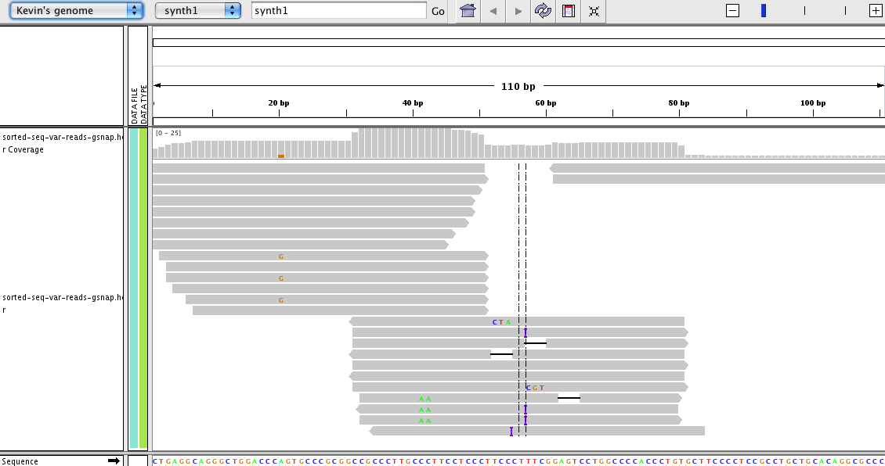The image size is (885, 466).
Task: Click the synth1 locus text field
Action: [x=338, y=11]
